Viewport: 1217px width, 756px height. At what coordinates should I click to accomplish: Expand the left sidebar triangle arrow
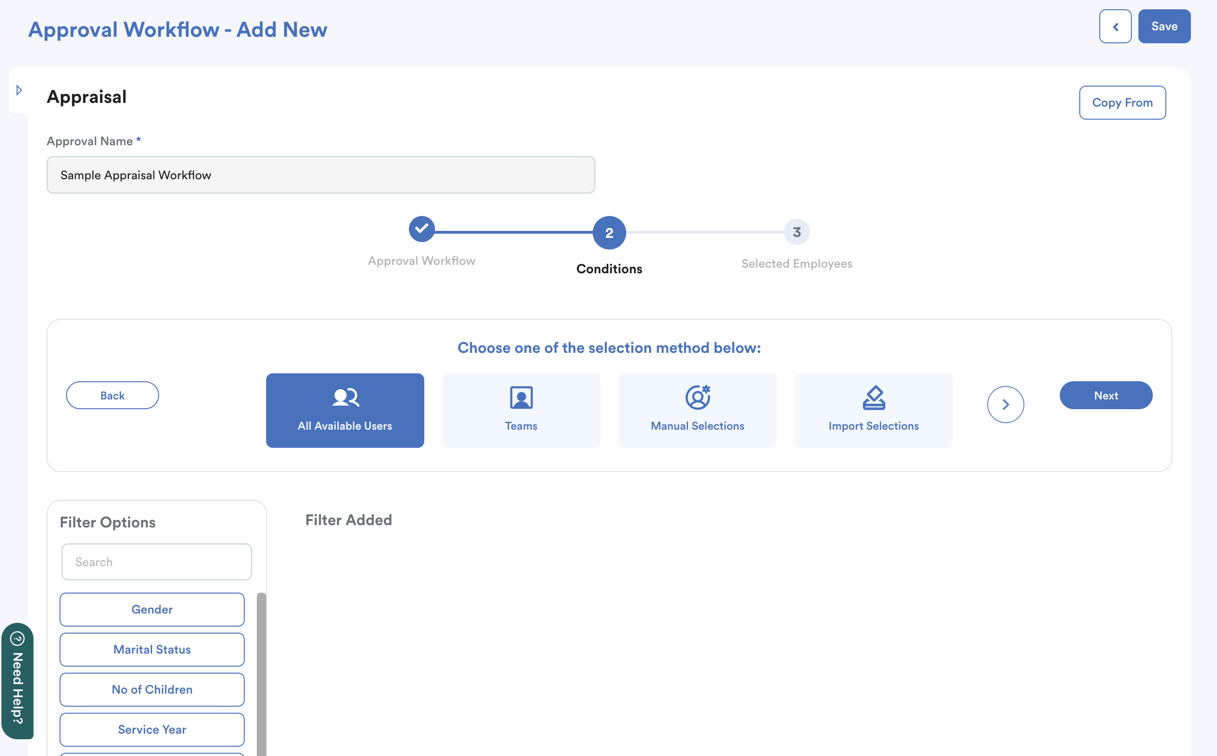point(19,90)
